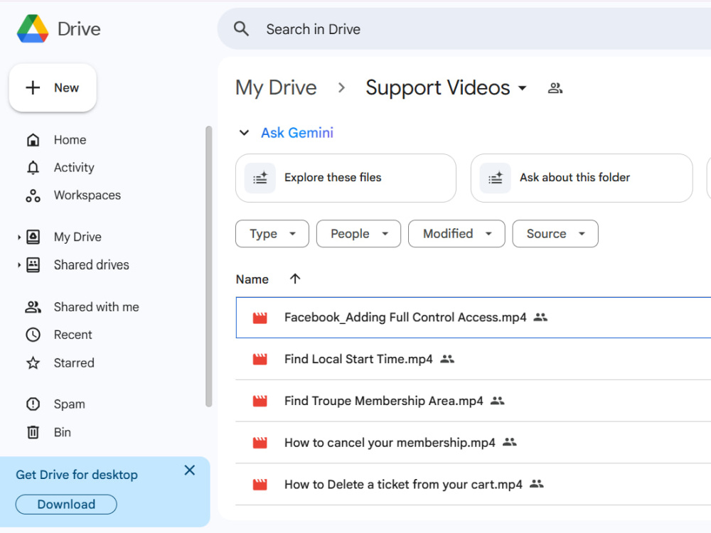This screenshot has width=711, height=533.
Task: Click the shared folder people icon
Action: point(555,88)
